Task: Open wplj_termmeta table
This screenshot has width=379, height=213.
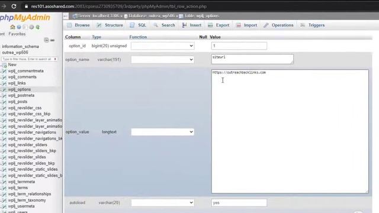Action: pyautogui.click(x=21, y=182)
